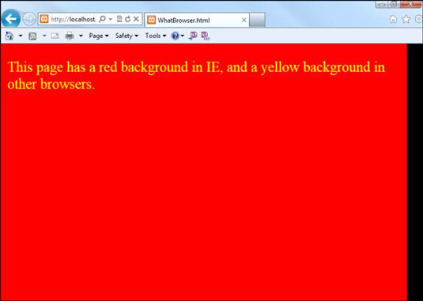The height and width of the screenshot is (301, 423).
Task: Expand the Print options dropdown arrow
Action: tap(81, 36)
